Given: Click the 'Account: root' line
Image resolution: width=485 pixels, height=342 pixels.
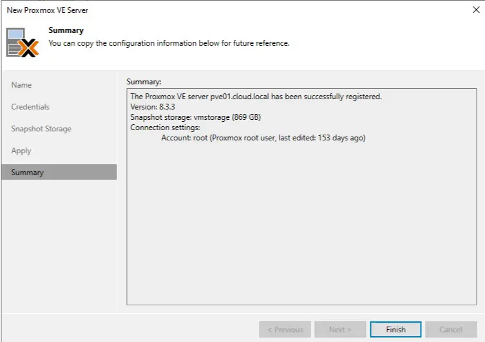Looking at the screenshot, I should click(x=263, y=138).
